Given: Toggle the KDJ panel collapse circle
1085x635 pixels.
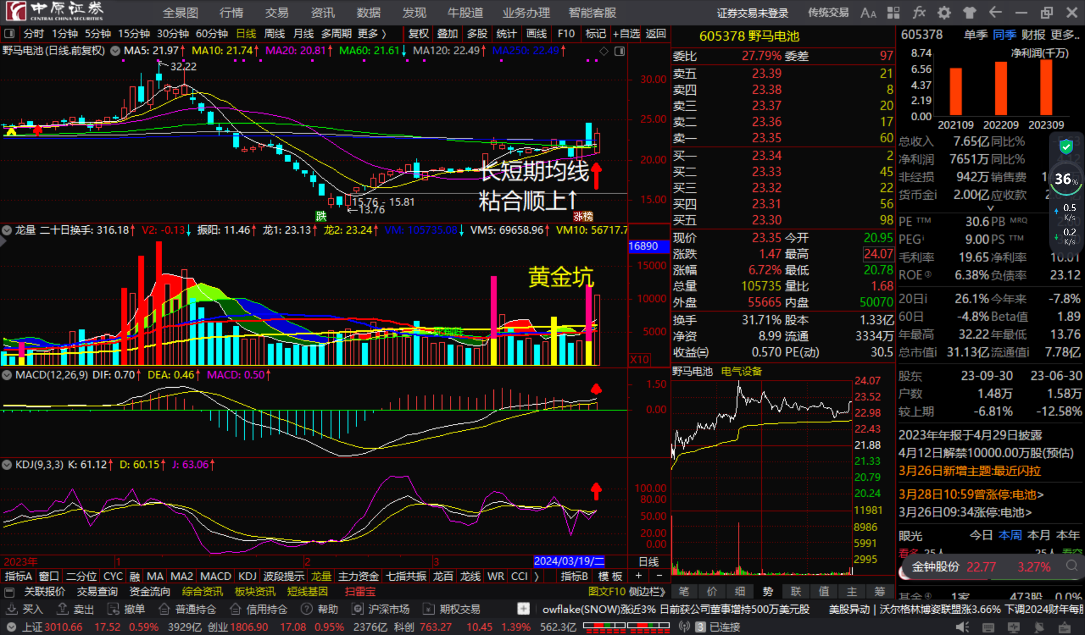Looking at the screenshot, I should click(x=7, y=465).
